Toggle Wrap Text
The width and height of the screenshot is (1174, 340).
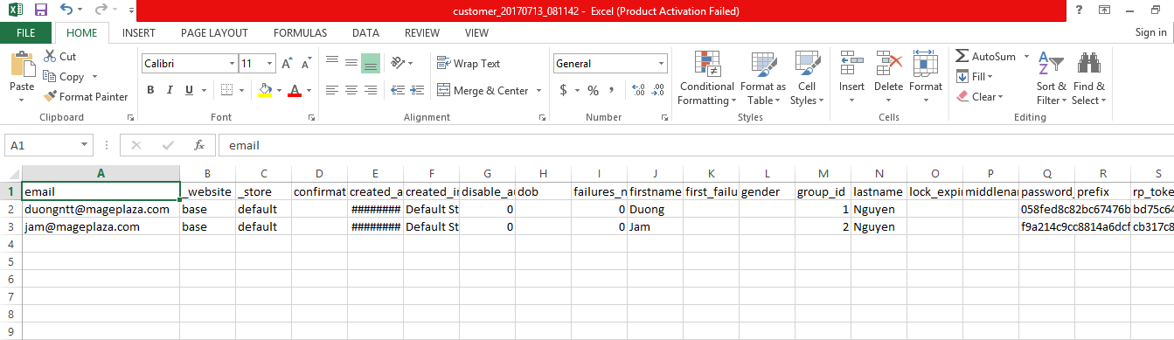pyautogui.click(x=469, y=64)
